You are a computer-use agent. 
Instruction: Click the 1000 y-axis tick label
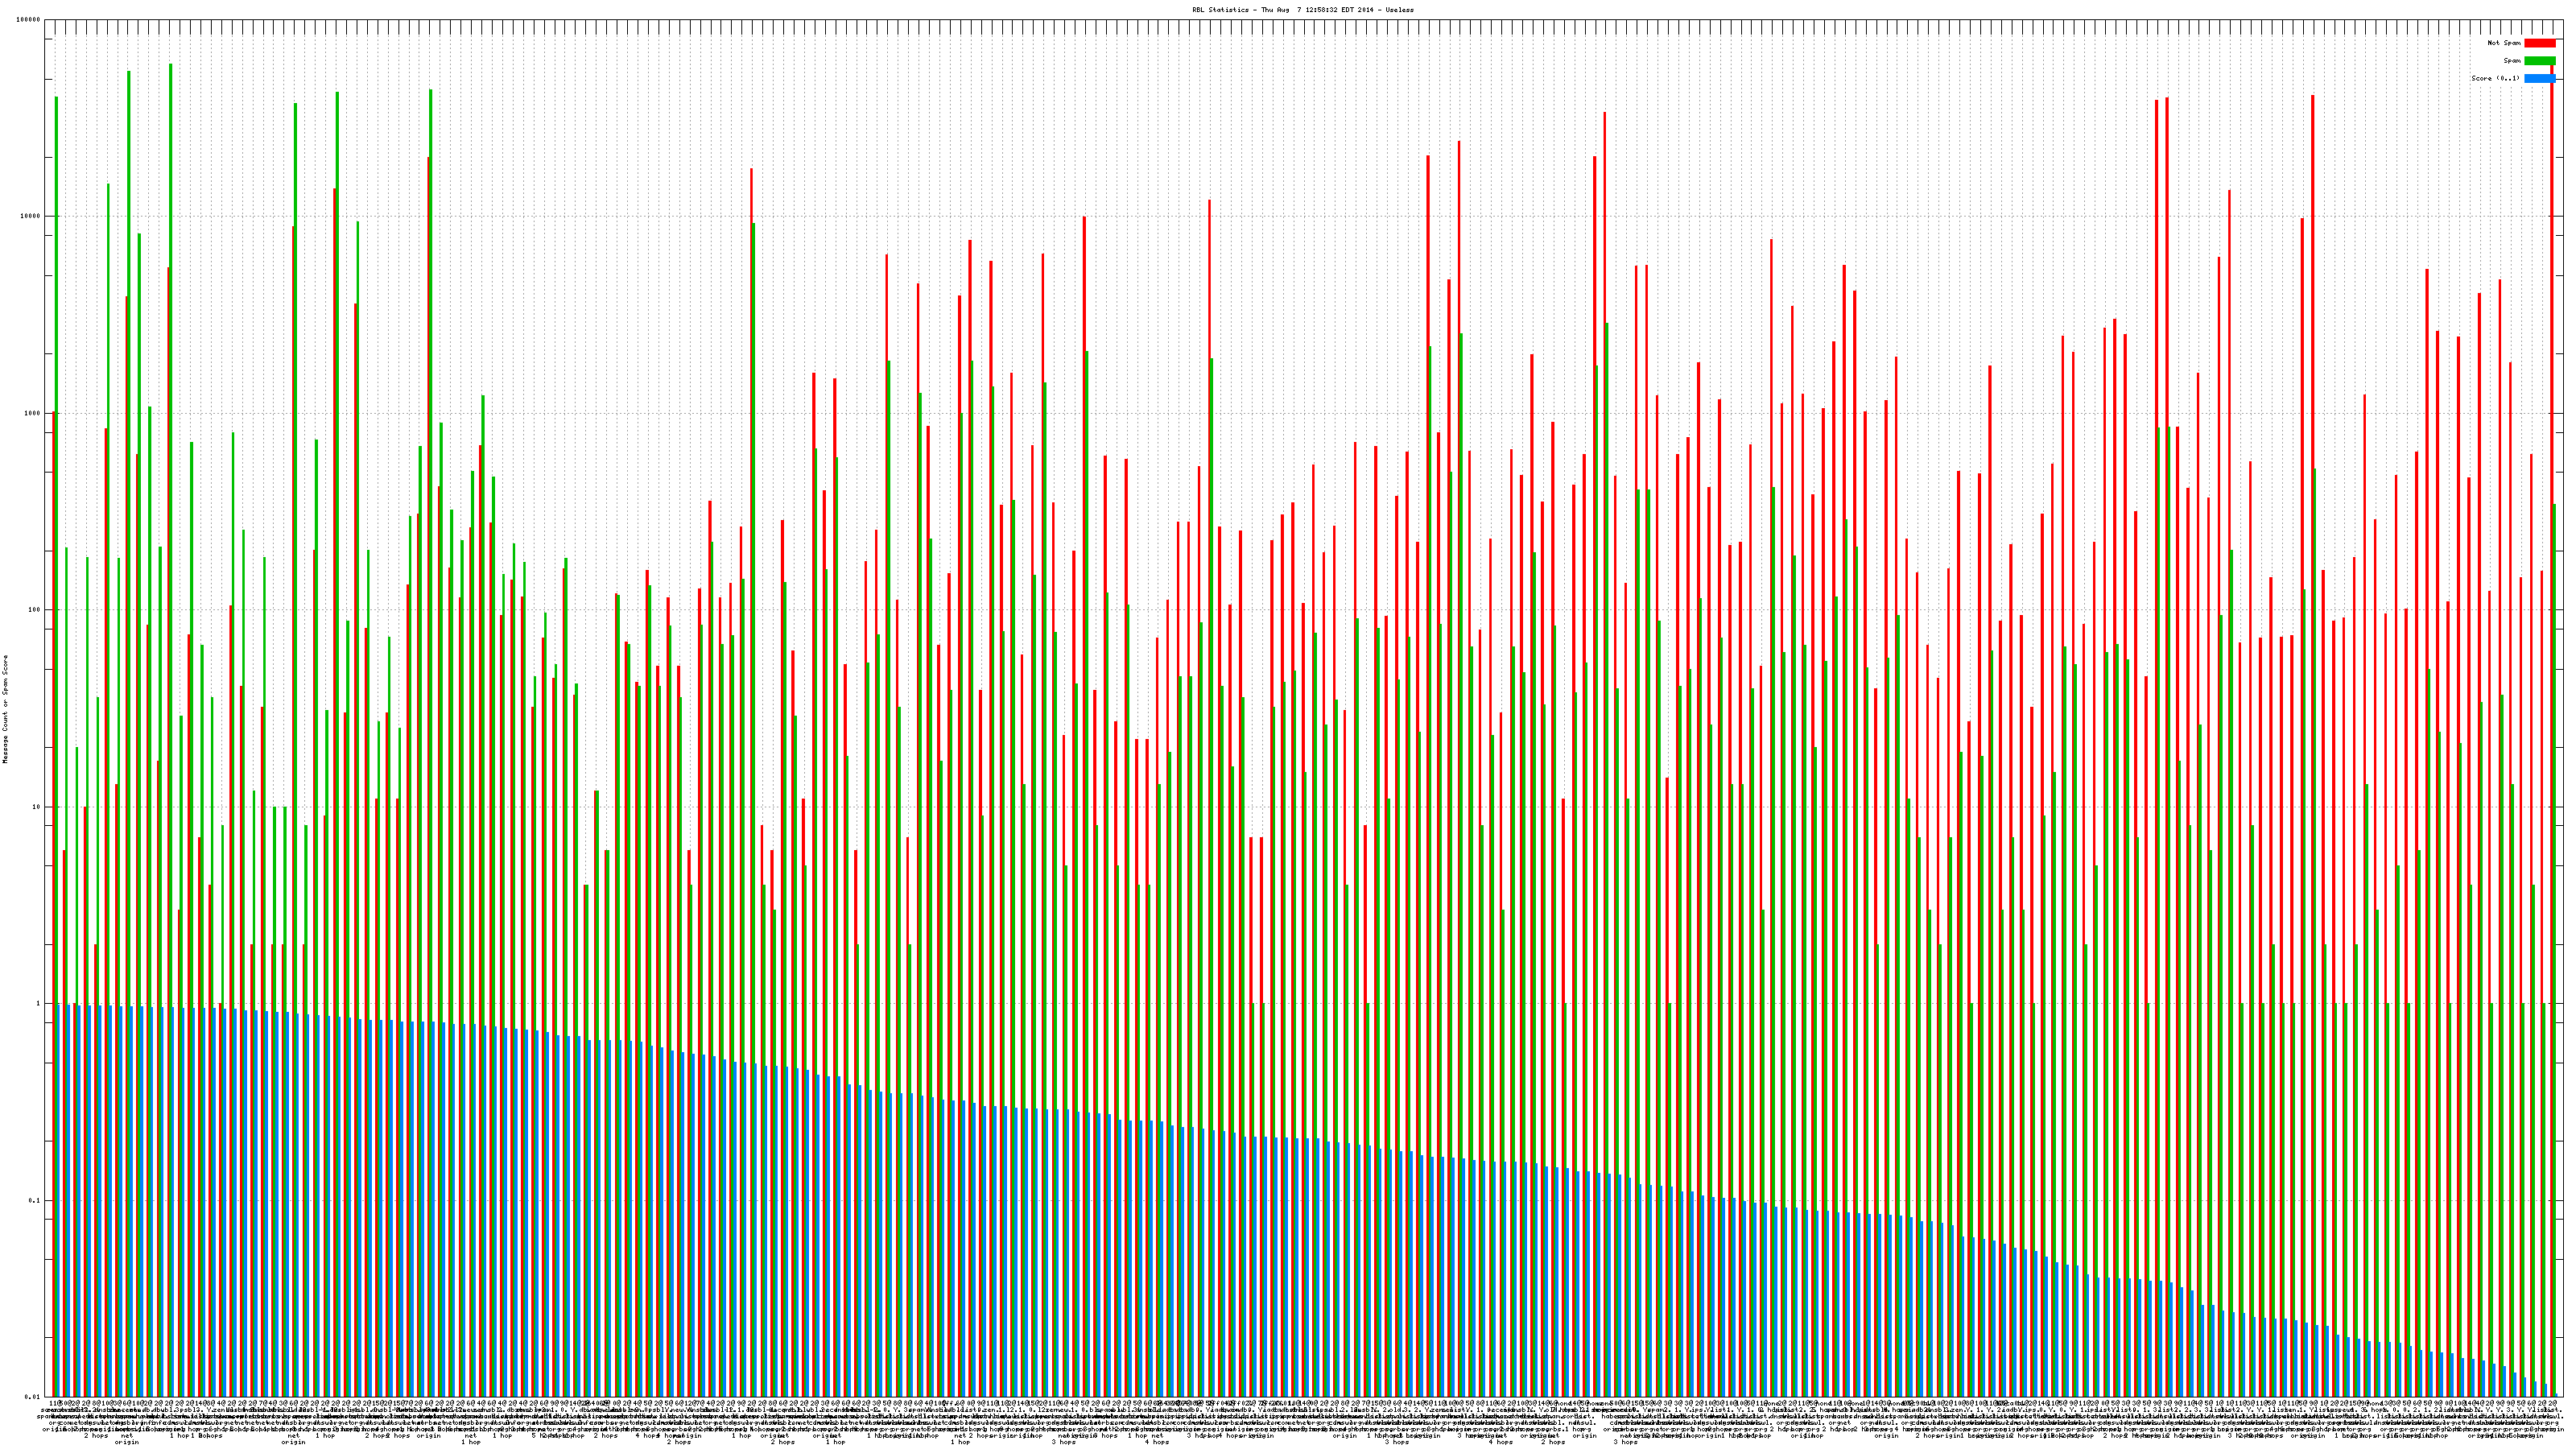(32, 413)
